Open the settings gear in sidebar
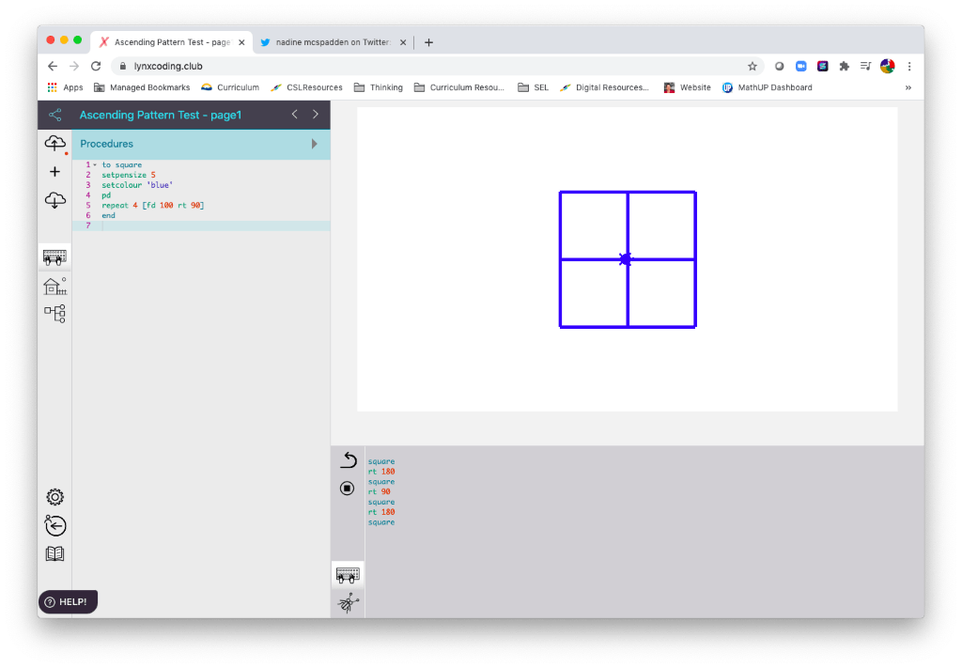 (54, 497)
